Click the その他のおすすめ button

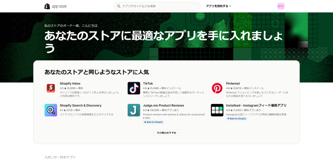[x=166, y=133]
